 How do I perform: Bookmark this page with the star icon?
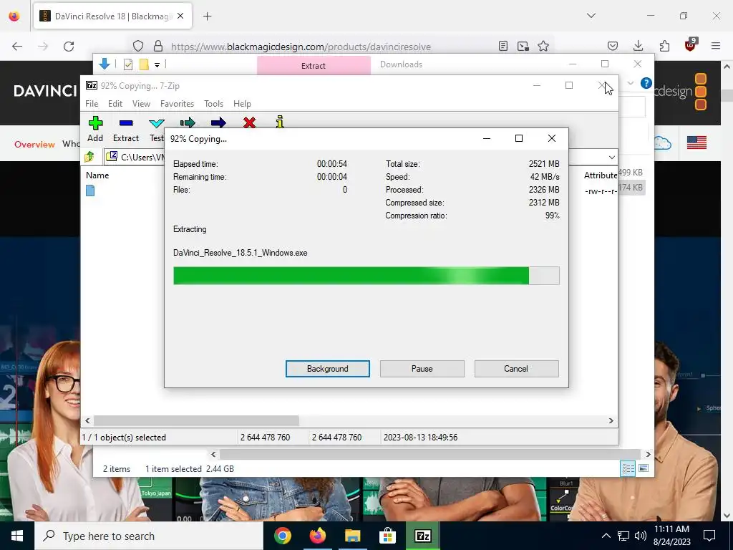point(543,46)
